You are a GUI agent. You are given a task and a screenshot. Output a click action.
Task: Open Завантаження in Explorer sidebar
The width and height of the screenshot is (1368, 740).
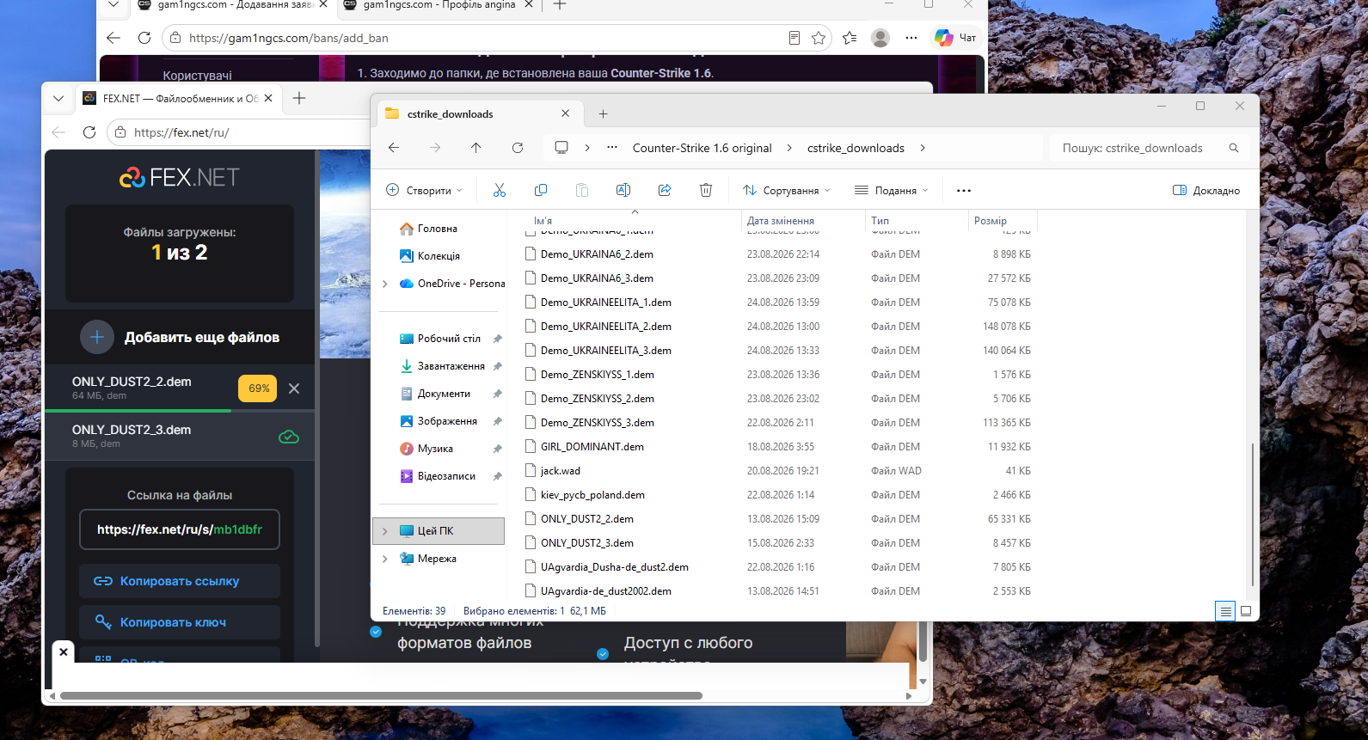(451, 366)
